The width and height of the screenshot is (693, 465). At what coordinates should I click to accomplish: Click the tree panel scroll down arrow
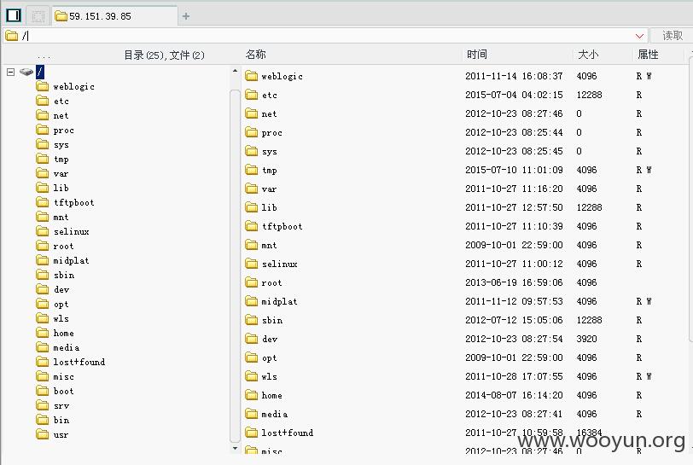point(235,448)
